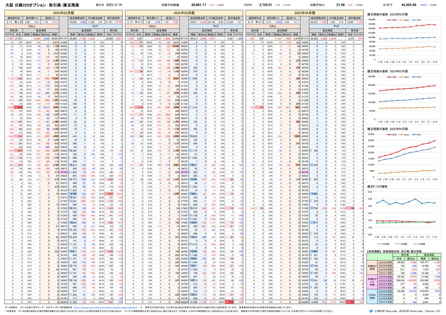446x315 pixels.
Task: Click the 日経平均VI value 21.56
Action: coord(340,6)
